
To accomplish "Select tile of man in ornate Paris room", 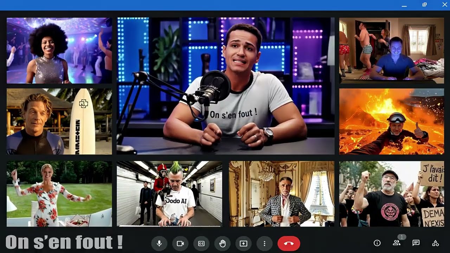I will click(282, 194).
